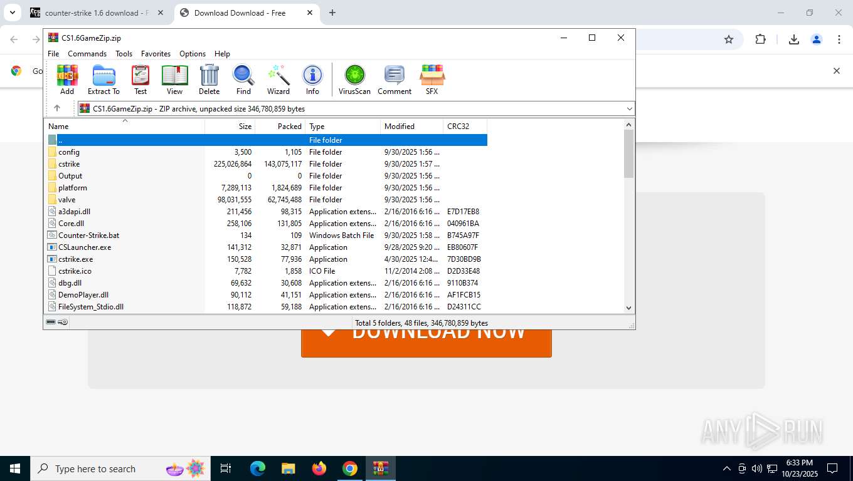The image size is (853, 481).
Task: Click the key password icon in status bar
Action: click(x=63, y=323)
